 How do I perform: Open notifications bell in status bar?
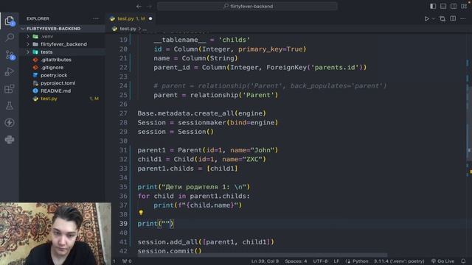pyautogui.click(x=463, y=261)
